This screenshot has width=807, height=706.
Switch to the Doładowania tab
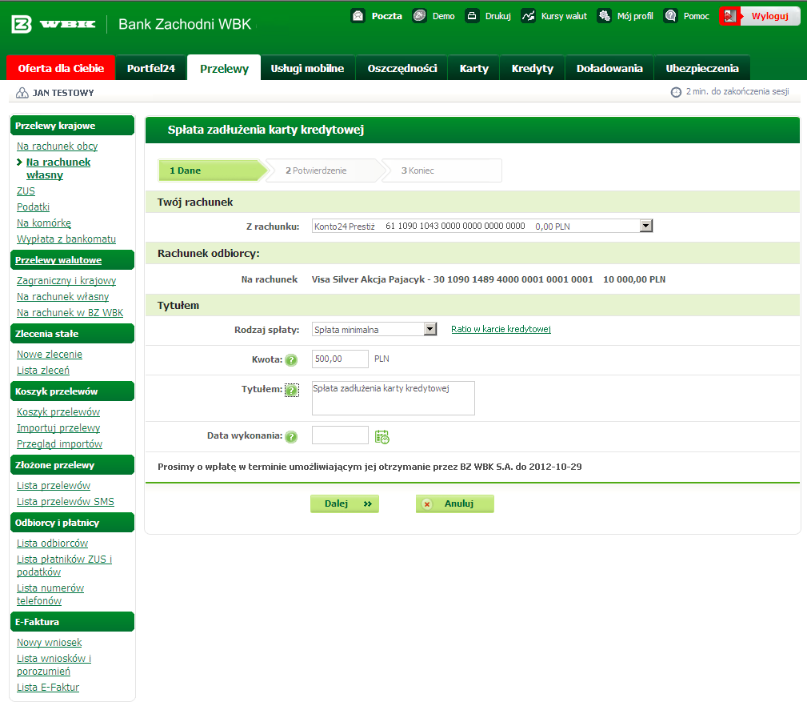pyautogui.click(x=609, y=68)
